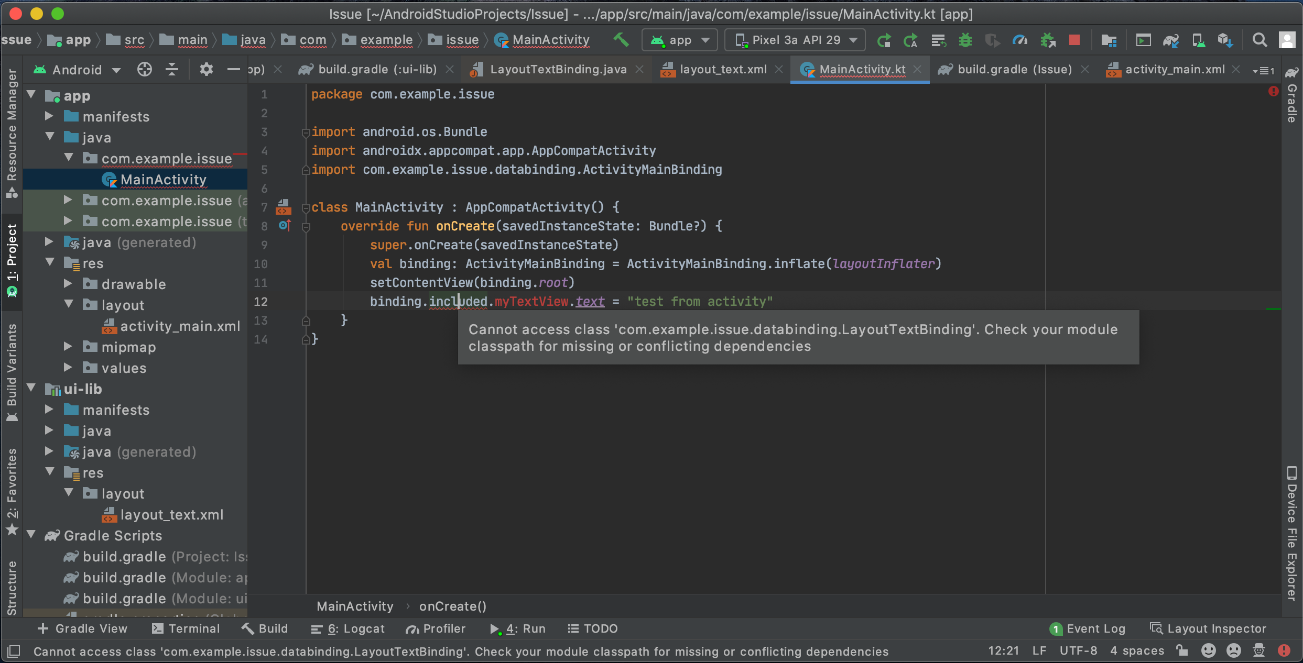
Task: Open project panel settings gear
Action: (206, 69)
